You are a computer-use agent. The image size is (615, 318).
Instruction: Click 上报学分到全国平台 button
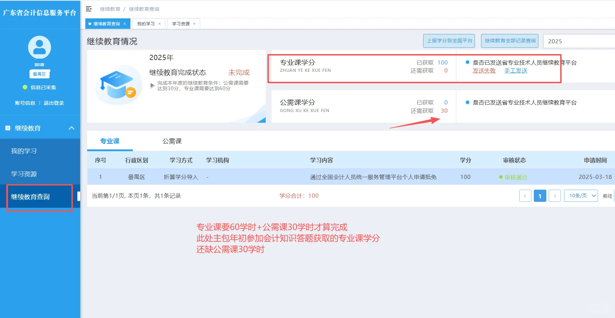click(x=449, y=41)
